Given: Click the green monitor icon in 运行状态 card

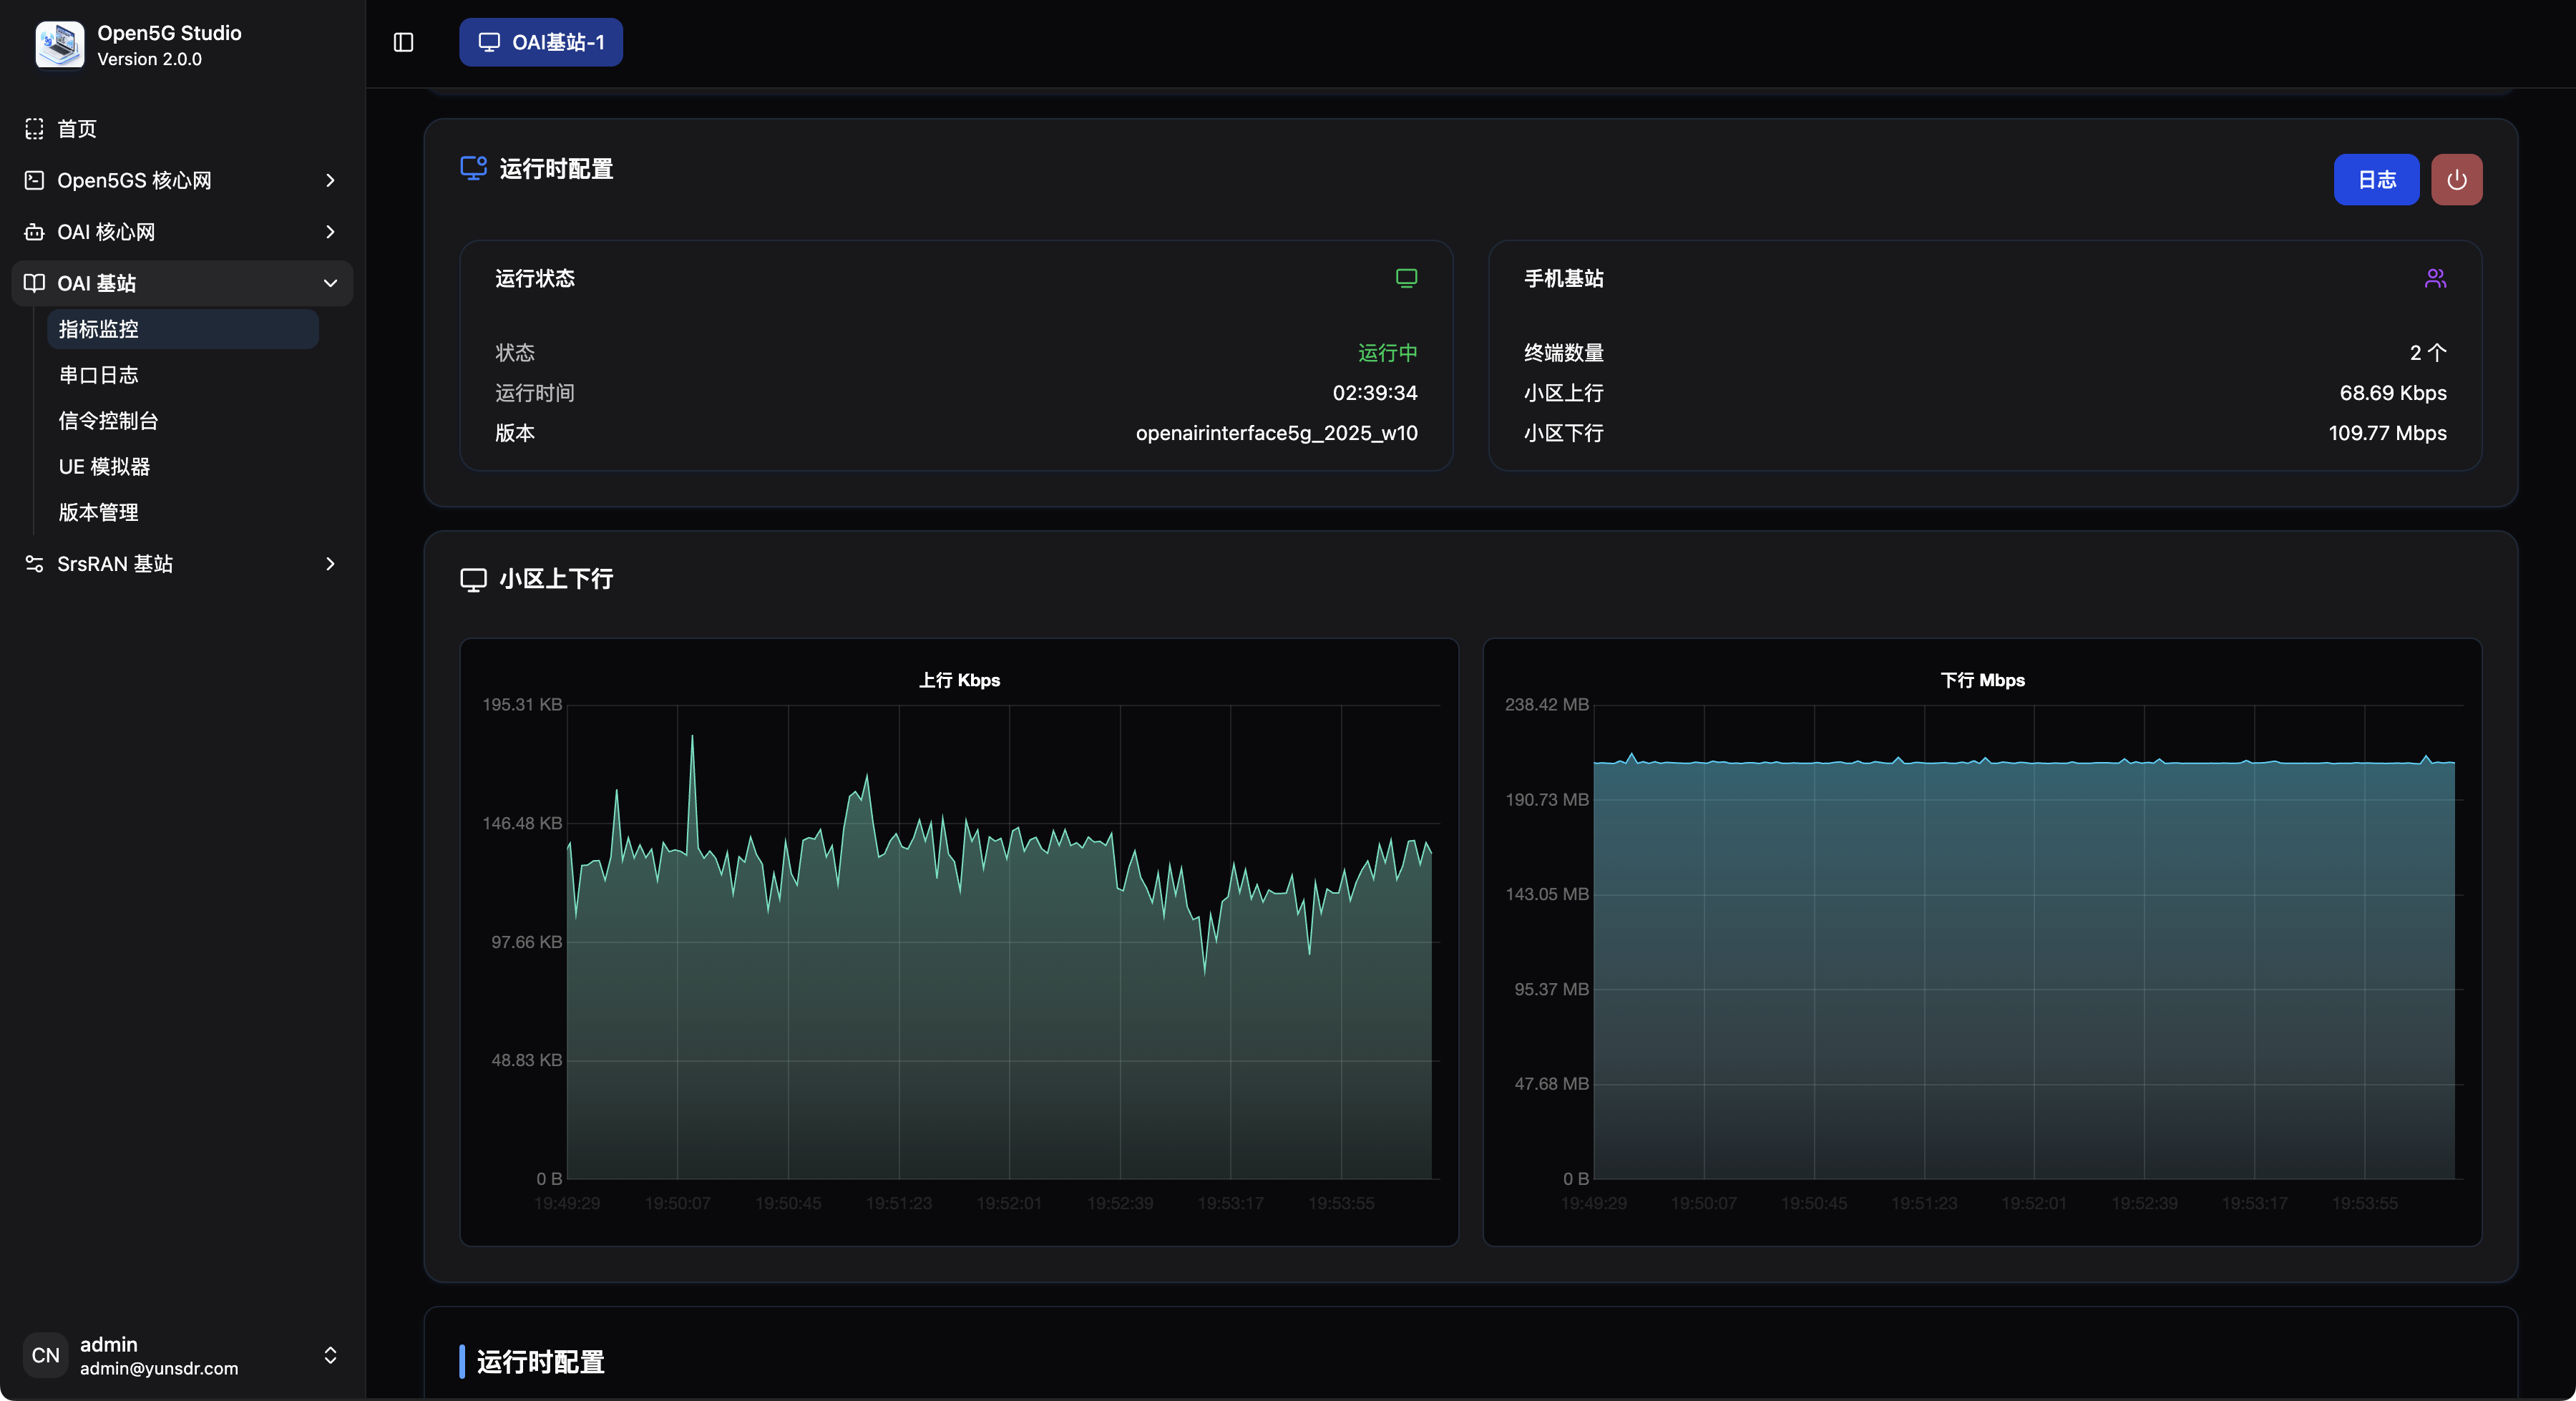Looking at the screenshot, I should pyautogui.click(x=1406, y=278).
